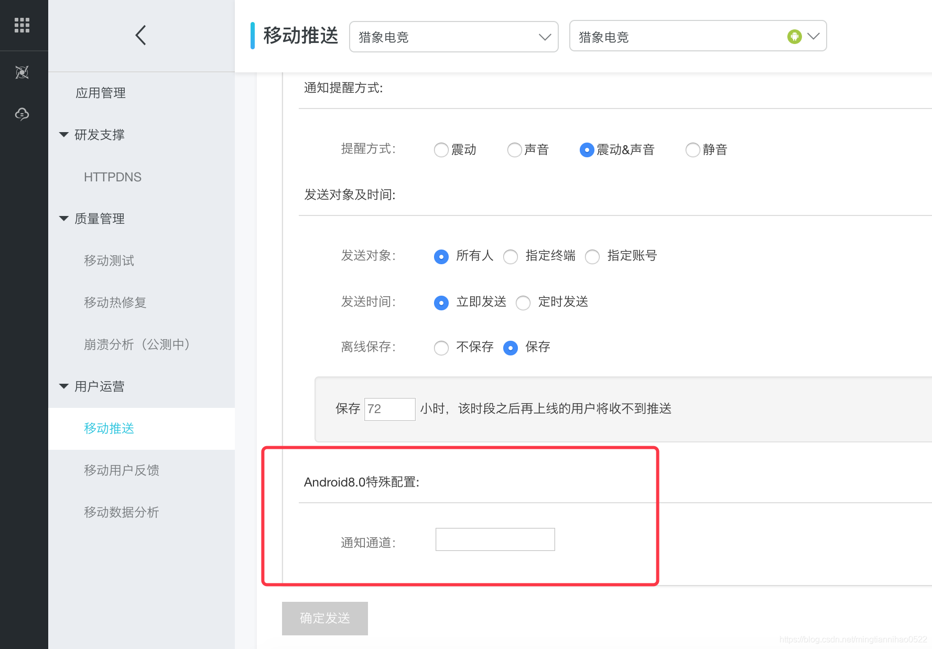Select 定时发送 send time option

click(x=523, y=303)
